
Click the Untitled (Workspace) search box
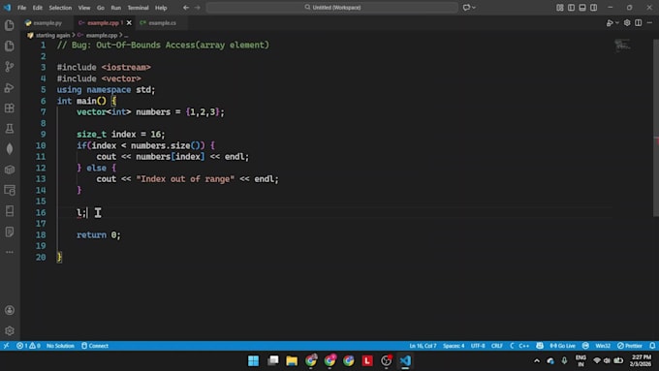(332, 8)
